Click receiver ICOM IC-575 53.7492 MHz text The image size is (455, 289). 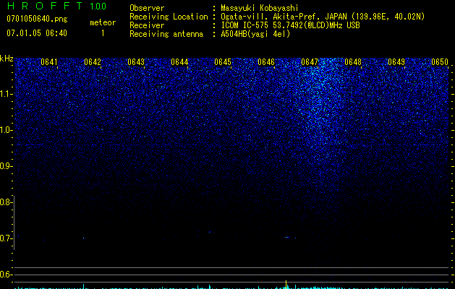pos(290,25)
